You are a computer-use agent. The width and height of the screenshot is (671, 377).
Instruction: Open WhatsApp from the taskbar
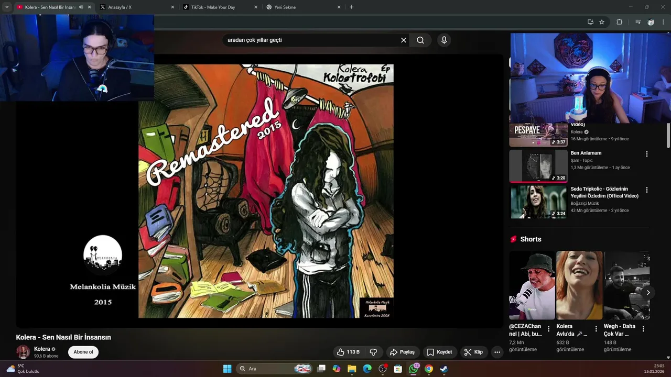pyautogui.click(x=414, y=369)
